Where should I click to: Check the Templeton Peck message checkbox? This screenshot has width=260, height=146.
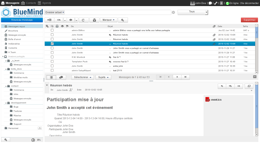[52, 62]
